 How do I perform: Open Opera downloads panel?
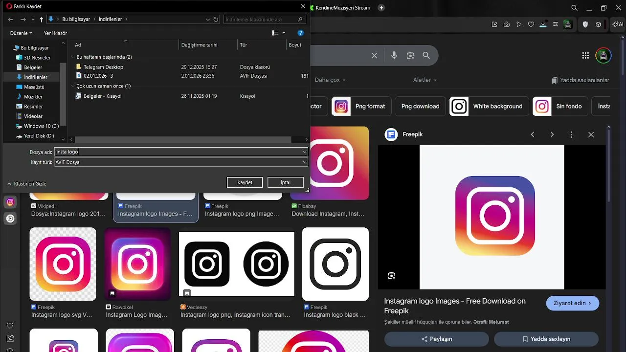point(543,24)
